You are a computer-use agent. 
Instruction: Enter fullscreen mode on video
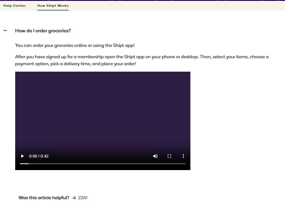click(x=169, y=156)
